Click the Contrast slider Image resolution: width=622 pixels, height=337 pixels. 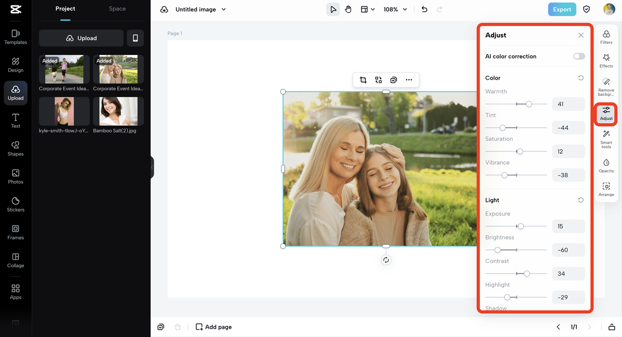516,274
